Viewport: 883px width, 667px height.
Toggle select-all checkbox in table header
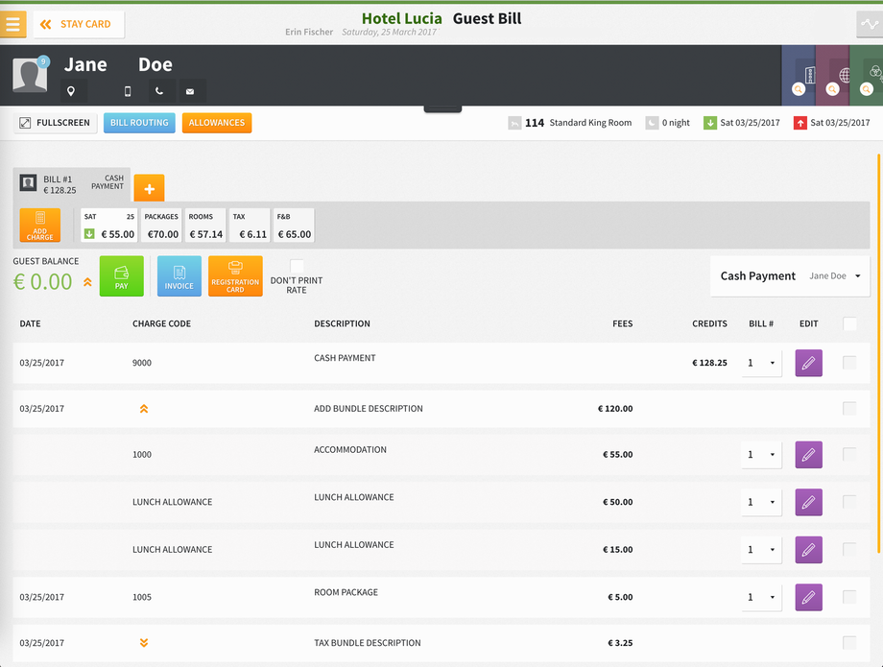(849, 323)
